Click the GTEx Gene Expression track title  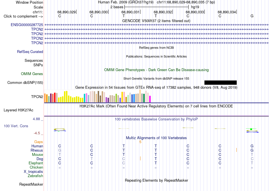(x=156, y=88)
